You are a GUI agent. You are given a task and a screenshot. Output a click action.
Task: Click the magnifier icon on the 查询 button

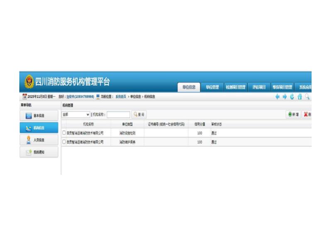pyautogui.click(x=135, y=114)
